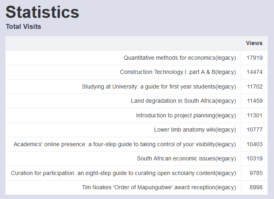The image size is (274, 199).
Task: Open Academics' online presence four-step guide
Action: point(125,145)
